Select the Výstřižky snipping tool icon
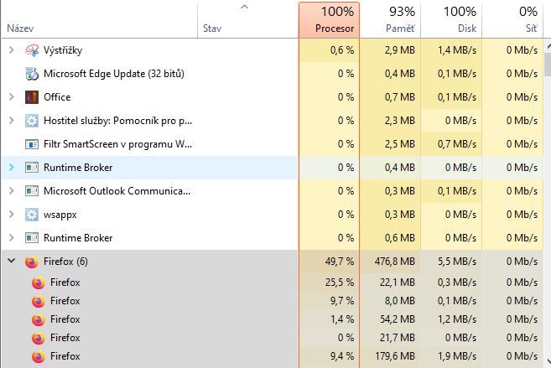Viewport: 551px width, 368px height. pos(32,50)
